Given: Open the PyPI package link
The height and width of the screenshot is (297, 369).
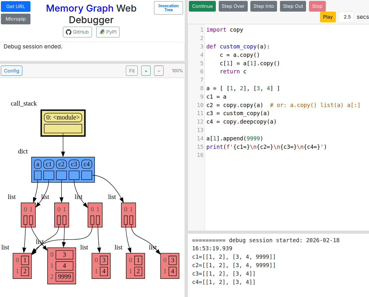Looking at the screenshot, I should (x=108, y=32).
